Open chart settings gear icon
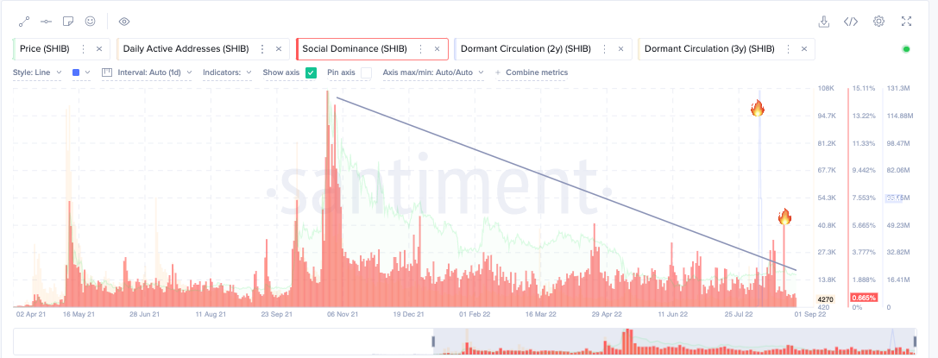 coord(878,22)
